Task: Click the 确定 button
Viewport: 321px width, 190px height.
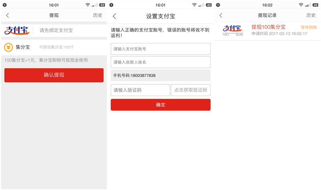Action: tap(160, 105)
